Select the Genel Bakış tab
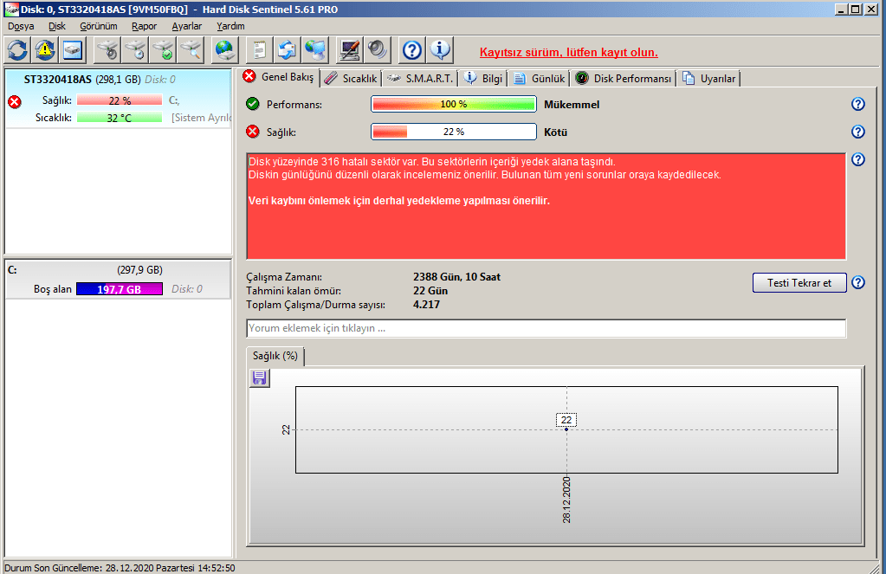The height and width of the screenshot is (574, 886). click(x=279, y=77)
